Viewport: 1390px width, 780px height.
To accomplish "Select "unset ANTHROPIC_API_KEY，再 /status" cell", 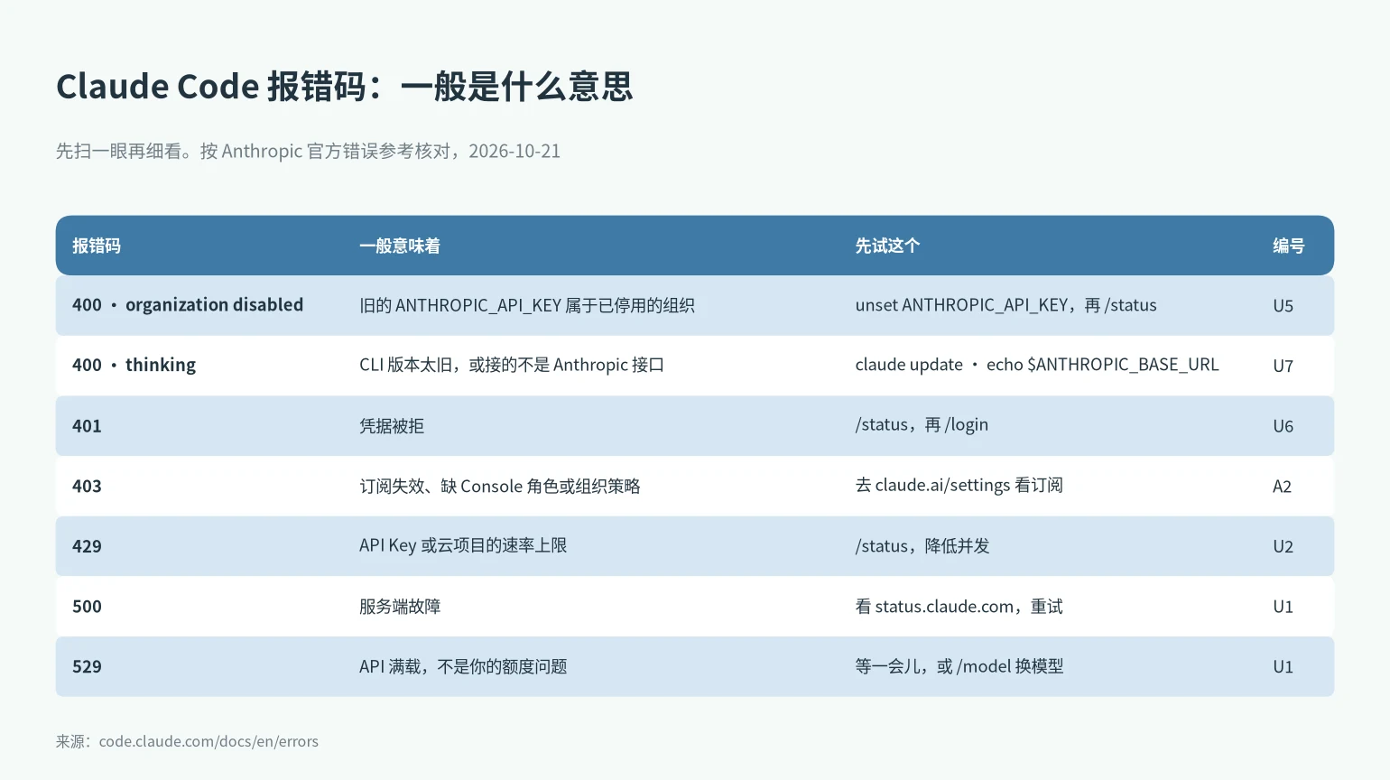I will coord(1005,305).
